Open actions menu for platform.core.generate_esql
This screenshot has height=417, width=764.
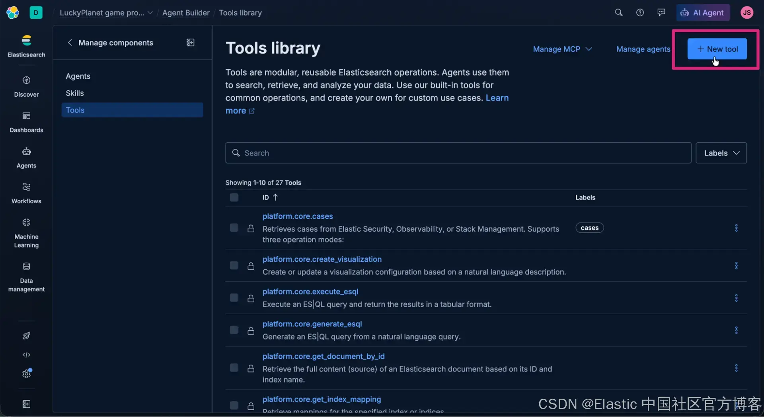pos(736,330)
